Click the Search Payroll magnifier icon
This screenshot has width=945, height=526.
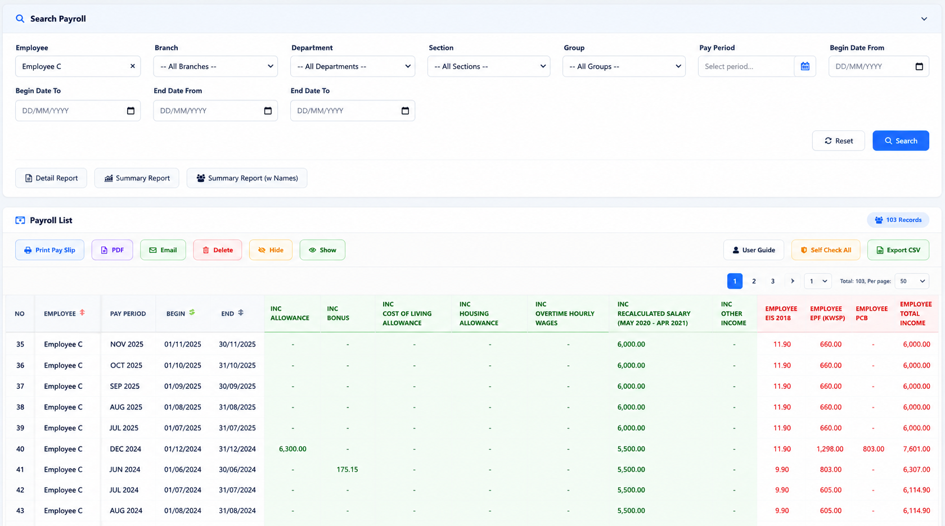click(20, 19)
